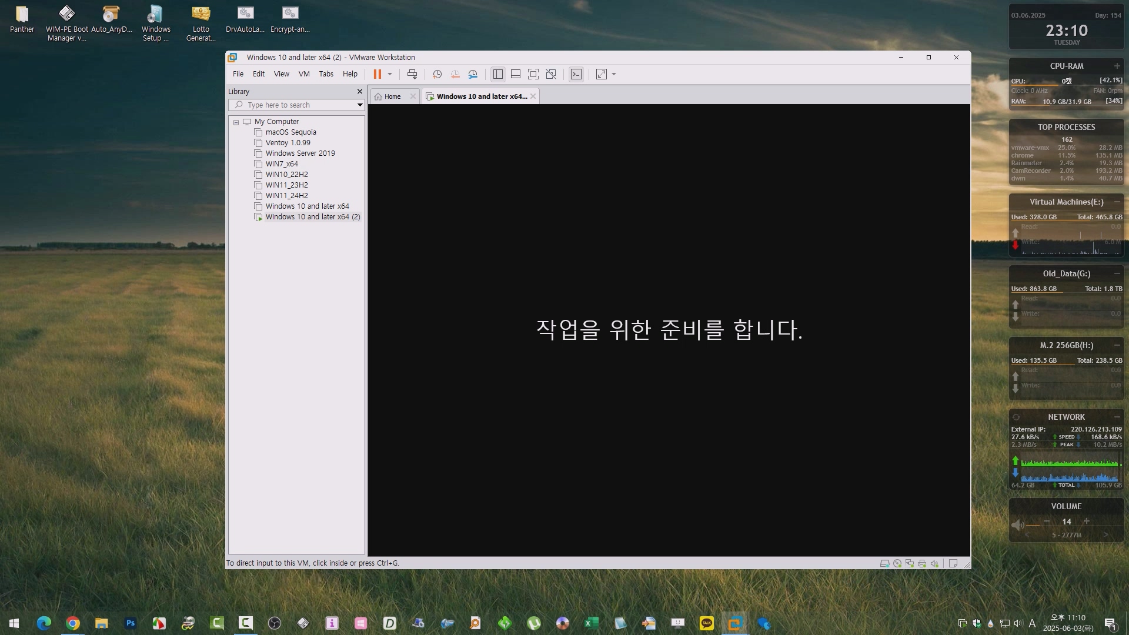
Task: Toggle the library sidebar view button
Action: click(498, 74)
